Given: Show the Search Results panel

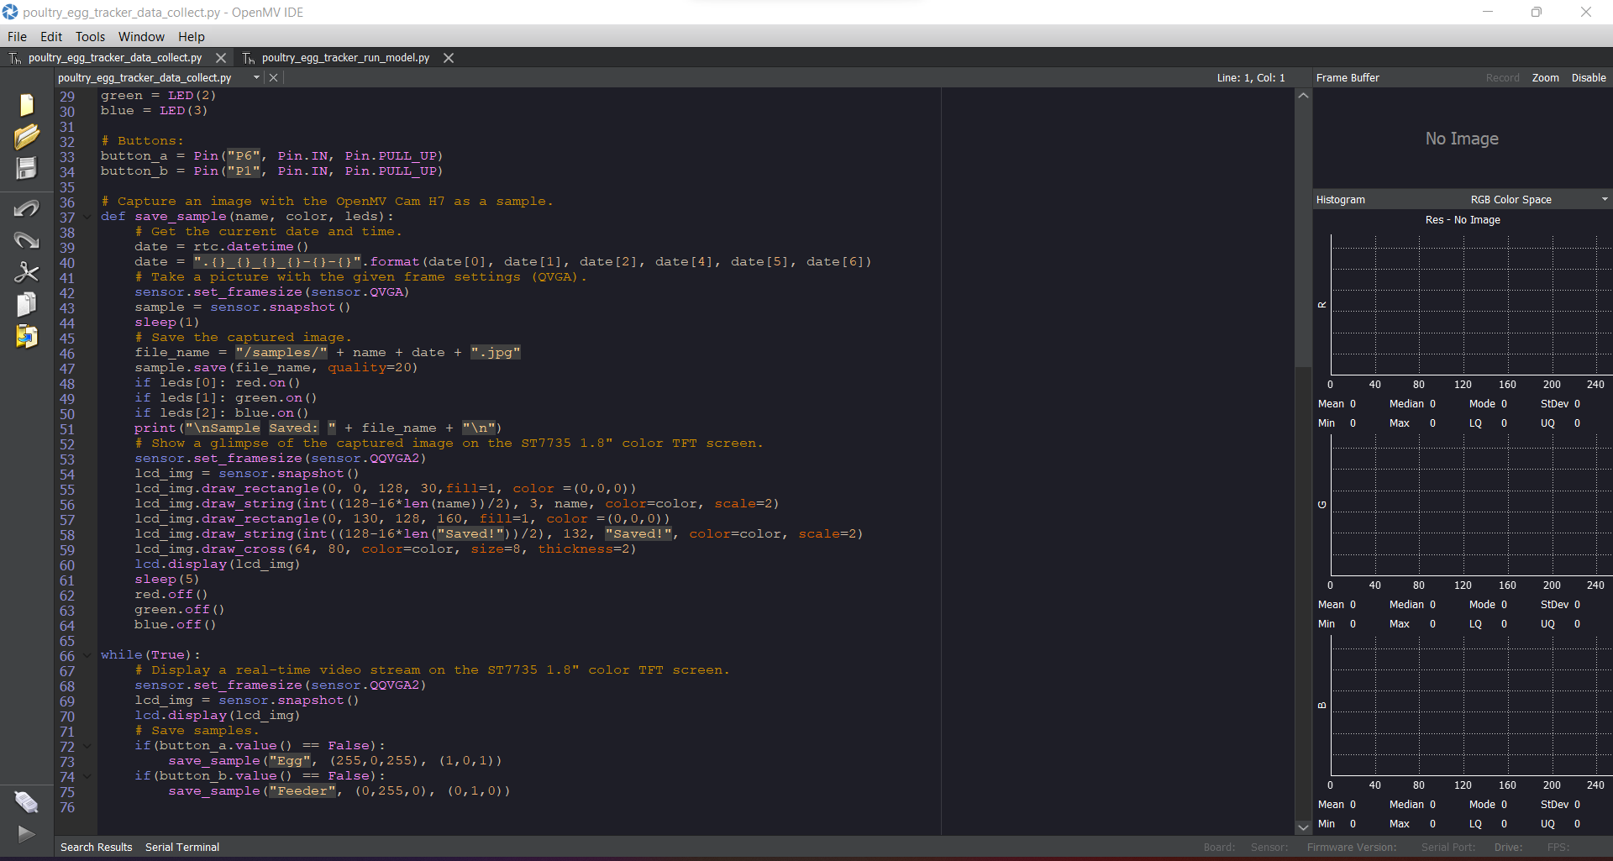Looking at the screenshot, I should pyautogui.click(x=96, y=847).
